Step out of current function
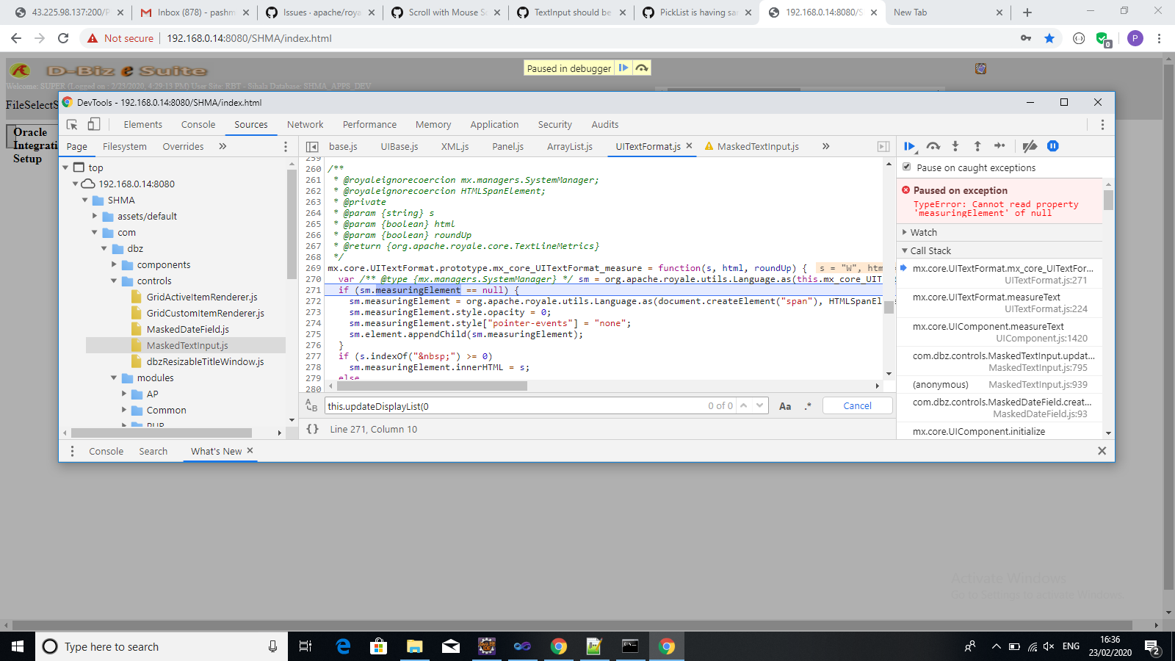Viewport: 1175px width, 661px height. (977, 146)
